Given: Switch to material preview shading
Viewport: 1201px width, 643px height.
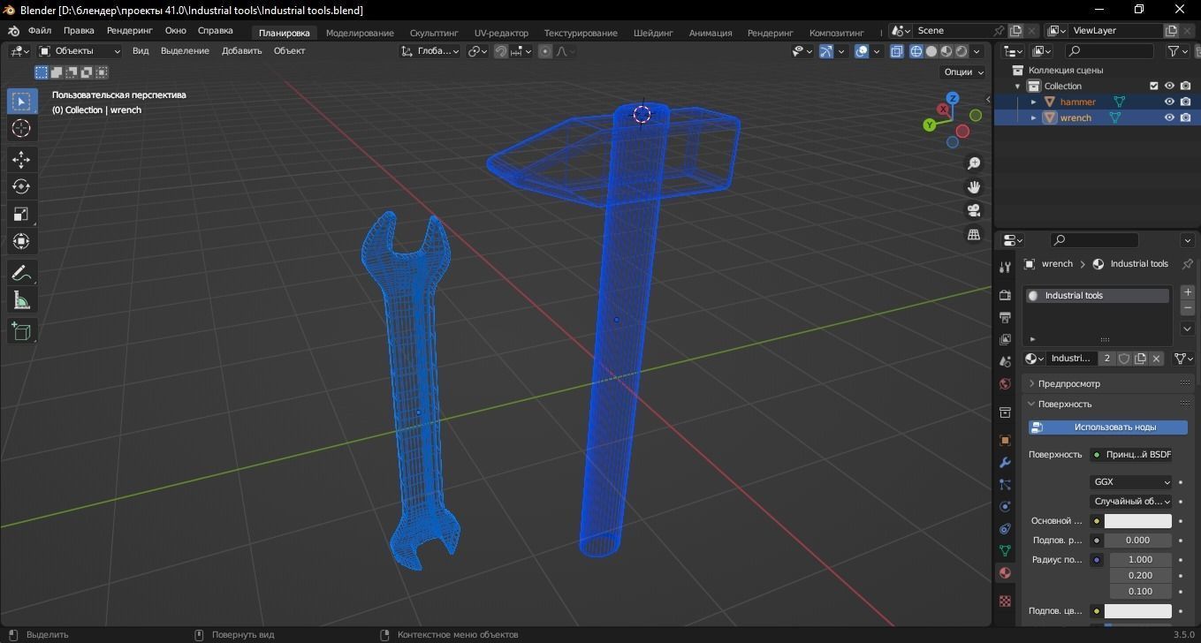Looking at the screenshot, I should click(x=946, y=51).
